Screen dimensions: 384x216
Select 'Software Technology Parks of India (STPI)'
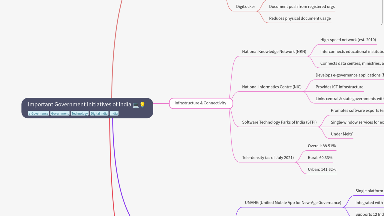click(279, 122)
